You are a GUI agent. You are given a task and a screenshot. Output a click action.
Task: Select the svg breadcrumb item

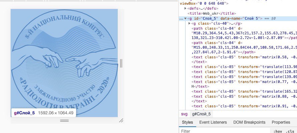point(184,114)
